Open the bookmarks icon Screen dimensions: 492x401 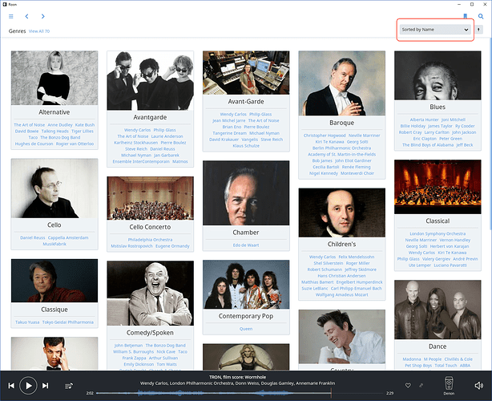[465, 15]
